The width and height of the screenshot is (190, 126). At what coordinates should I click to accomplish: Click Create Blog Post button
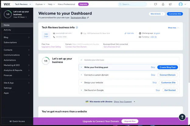[167, 67]
